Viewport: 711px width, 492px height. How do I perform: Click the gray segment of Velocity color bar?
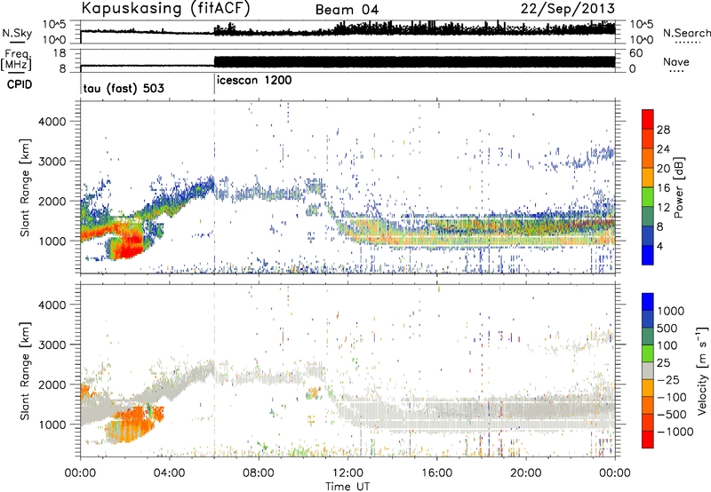coord(648,370)
